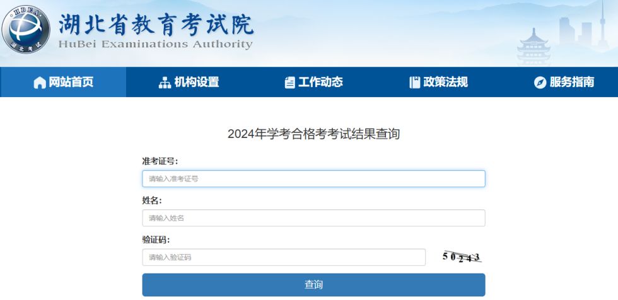The height and width of the screenshot is (300, 618).
Task: Click into the 姓名 input field
Action: (x=314, y=218)
